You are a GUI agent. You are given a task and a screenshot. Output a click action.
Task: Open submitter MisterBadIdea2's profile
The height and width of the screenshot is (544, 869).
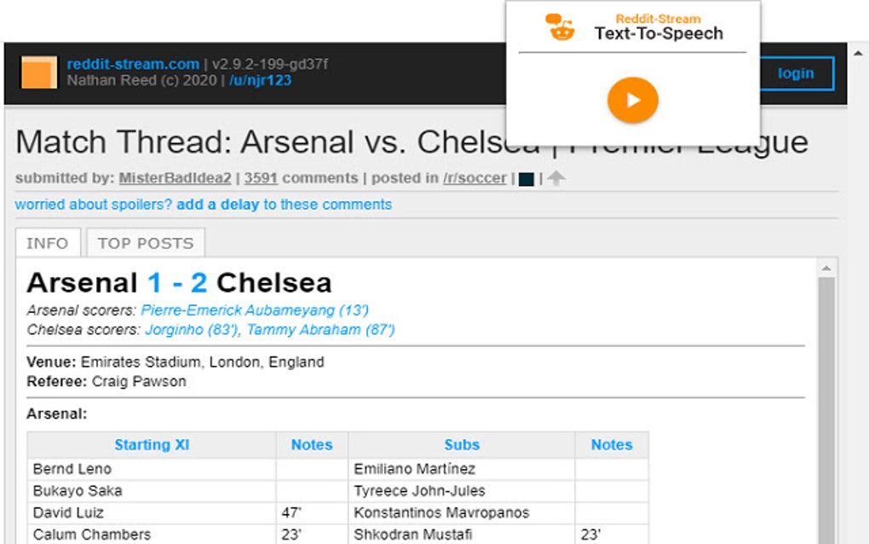176,178
